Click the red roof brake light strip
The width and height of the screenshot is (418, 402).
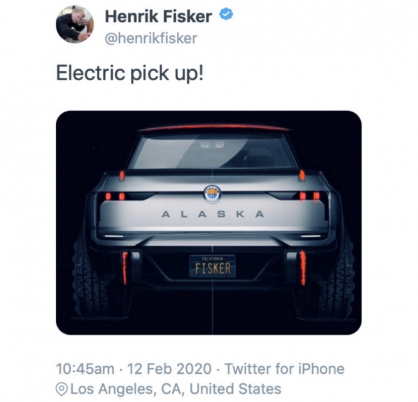(x=215, y=128)
